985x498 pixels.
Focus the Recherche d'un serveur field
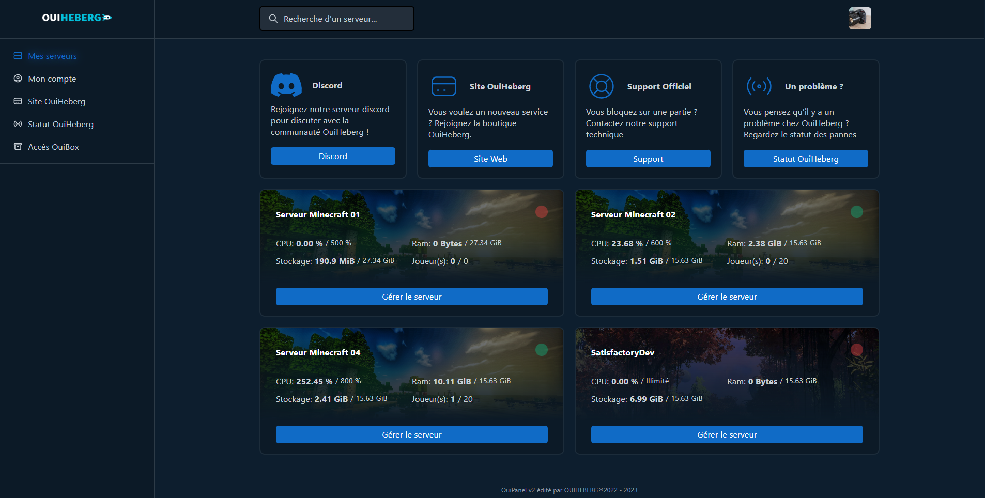[x=337, y=19]
